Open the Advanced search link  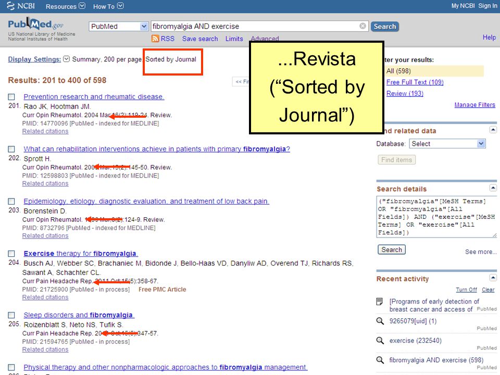[x=265, y=39]
